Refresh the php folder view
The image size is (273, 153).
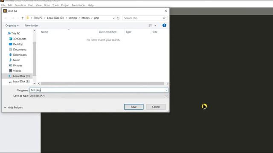(118, 18)
